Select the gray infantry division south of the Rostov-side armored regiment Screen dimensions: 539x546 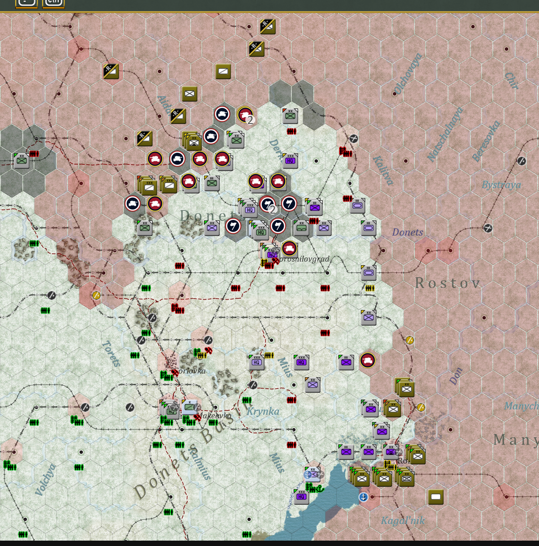(368, 317)
